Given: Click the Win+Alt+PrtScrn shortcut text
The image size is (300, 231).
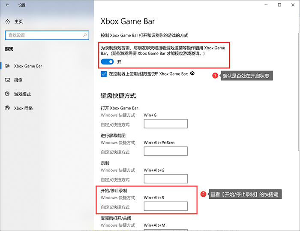Looking at the screenshot, I should coord(159,143).
